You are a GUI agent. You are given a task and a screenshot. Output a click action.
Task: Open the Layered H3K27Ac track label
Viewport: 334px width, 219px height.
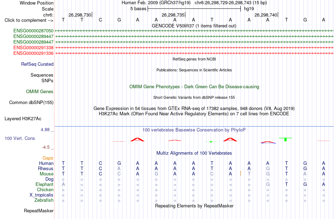(x=23, y=119)
